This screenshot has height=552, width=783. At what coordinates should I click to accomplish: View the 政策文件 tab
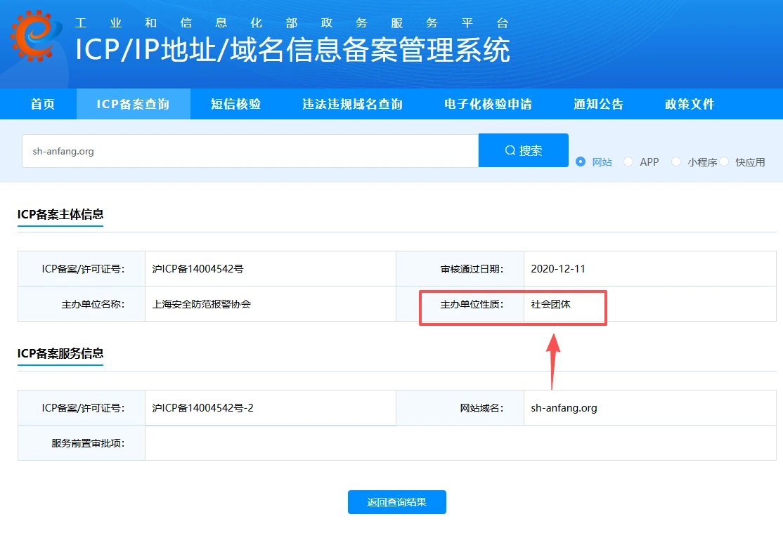tap(690, 104)
